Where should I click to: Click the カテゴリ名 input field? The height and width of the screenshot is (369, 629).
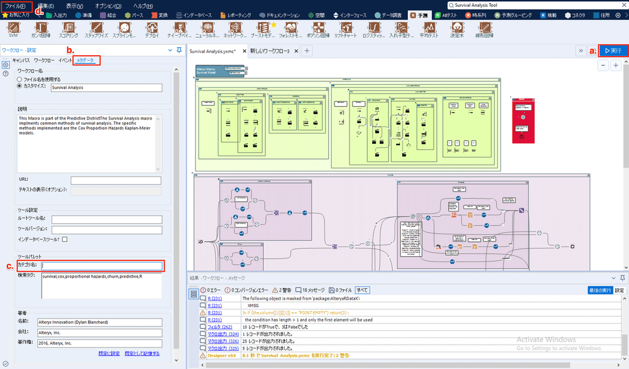pyautogui.click(x=102, y=266)
